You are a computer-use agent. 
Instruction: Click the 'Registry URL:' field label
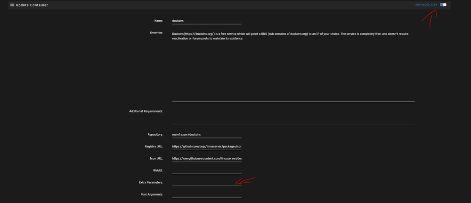[x=154, y=146]
